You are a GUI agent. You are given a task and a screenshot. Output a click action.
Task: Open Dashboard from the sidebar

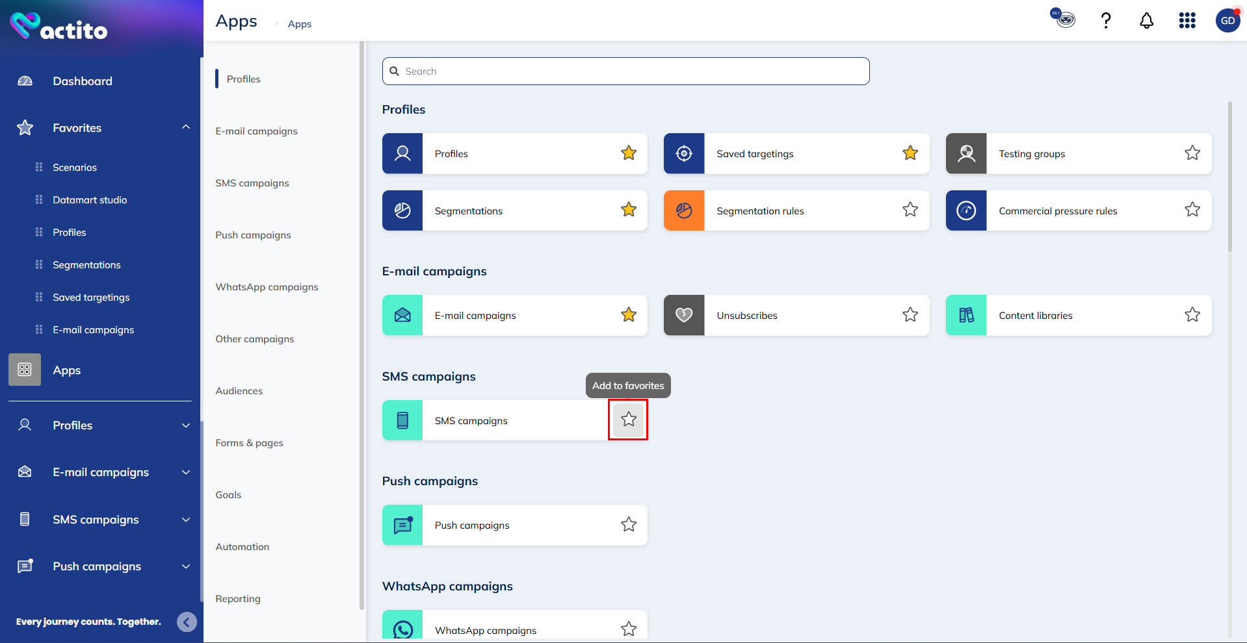click(83, 81)
